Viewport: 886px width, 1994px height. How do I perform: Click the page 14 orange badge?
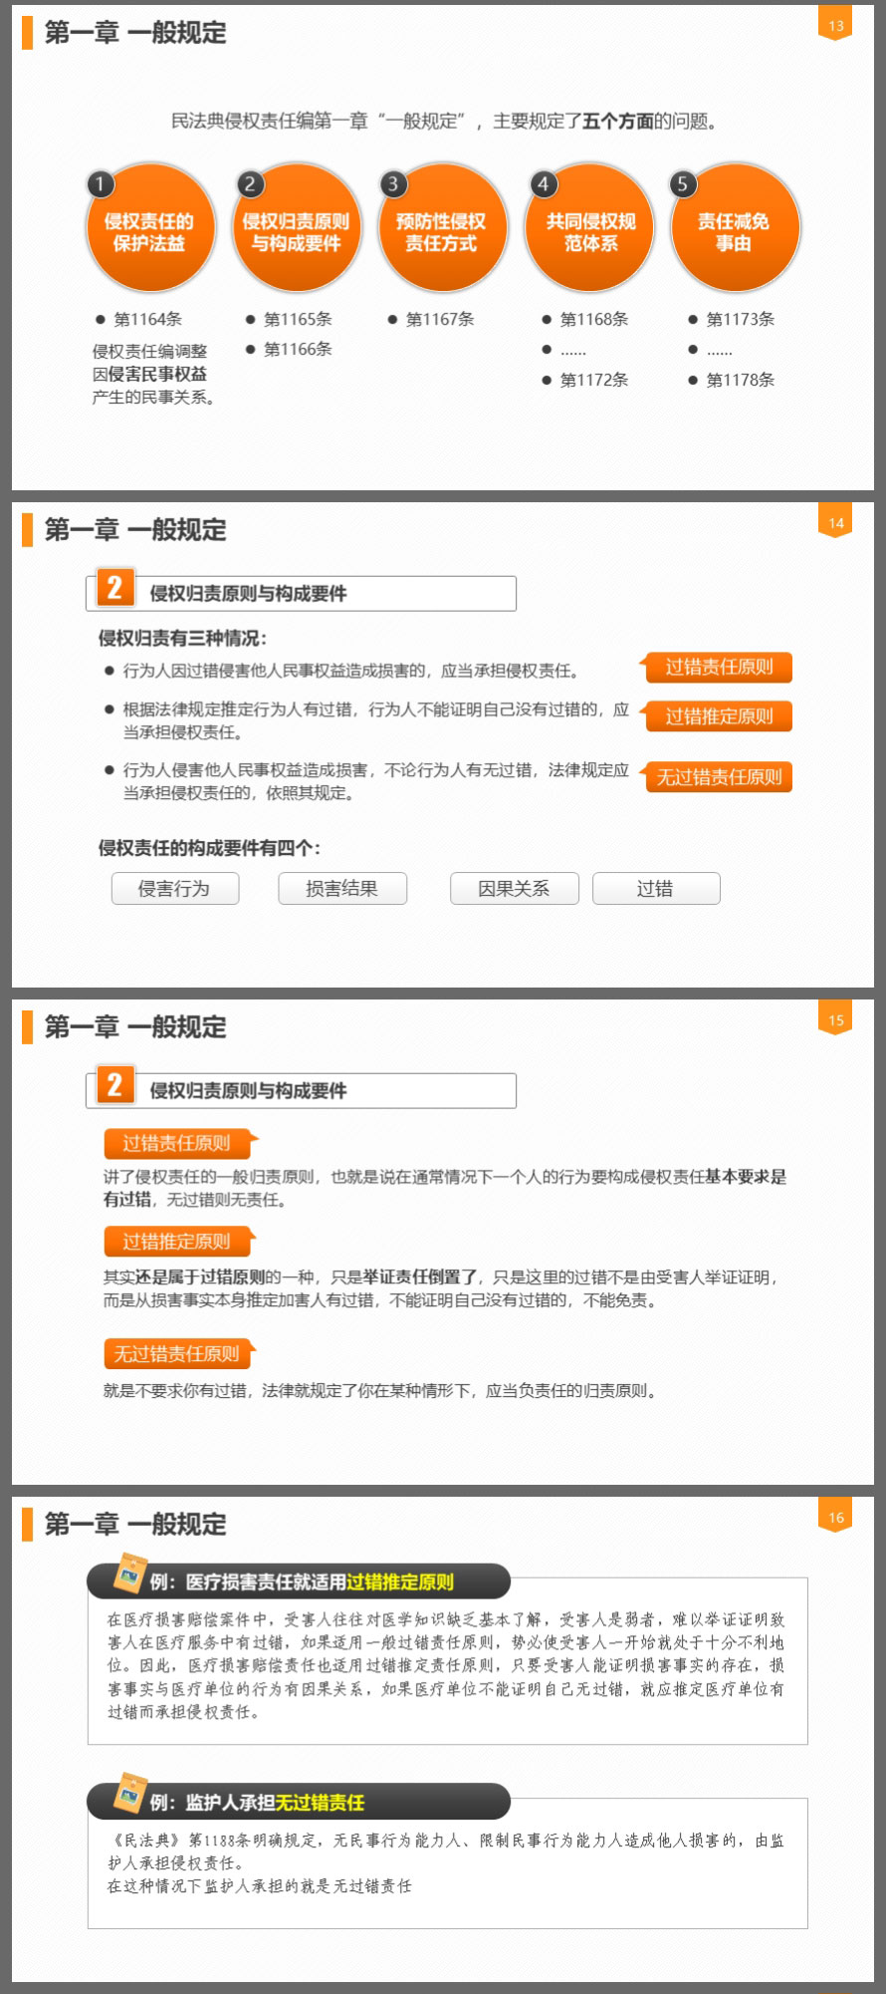click(x=835, y=521)
